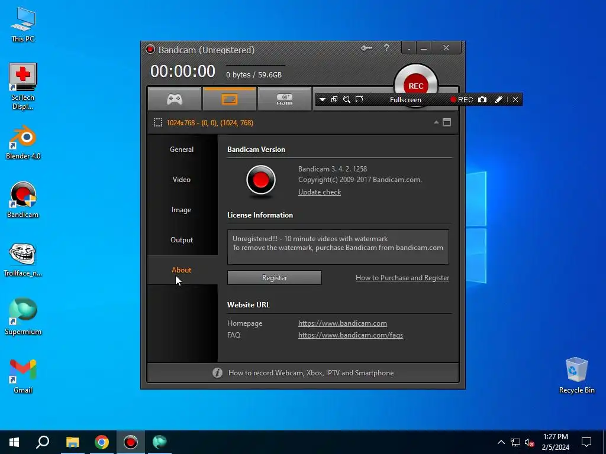The image size is (606, 454).
Task: Open the Output settings tab
Action: 182,240
